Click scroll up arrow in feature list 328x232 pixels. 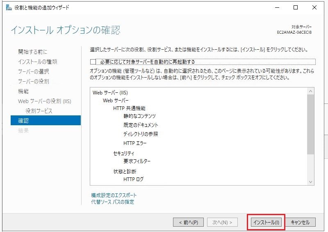tap(311, 91)
